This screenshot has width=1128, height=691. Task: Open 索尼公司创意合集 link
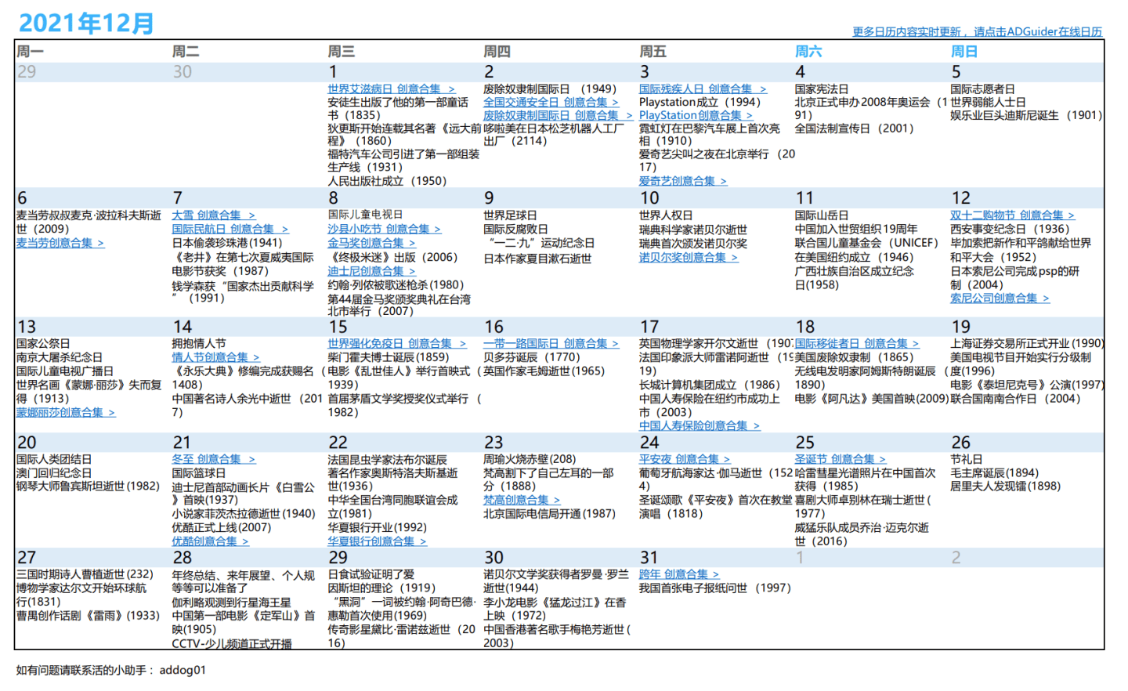tap(1000, 298)
